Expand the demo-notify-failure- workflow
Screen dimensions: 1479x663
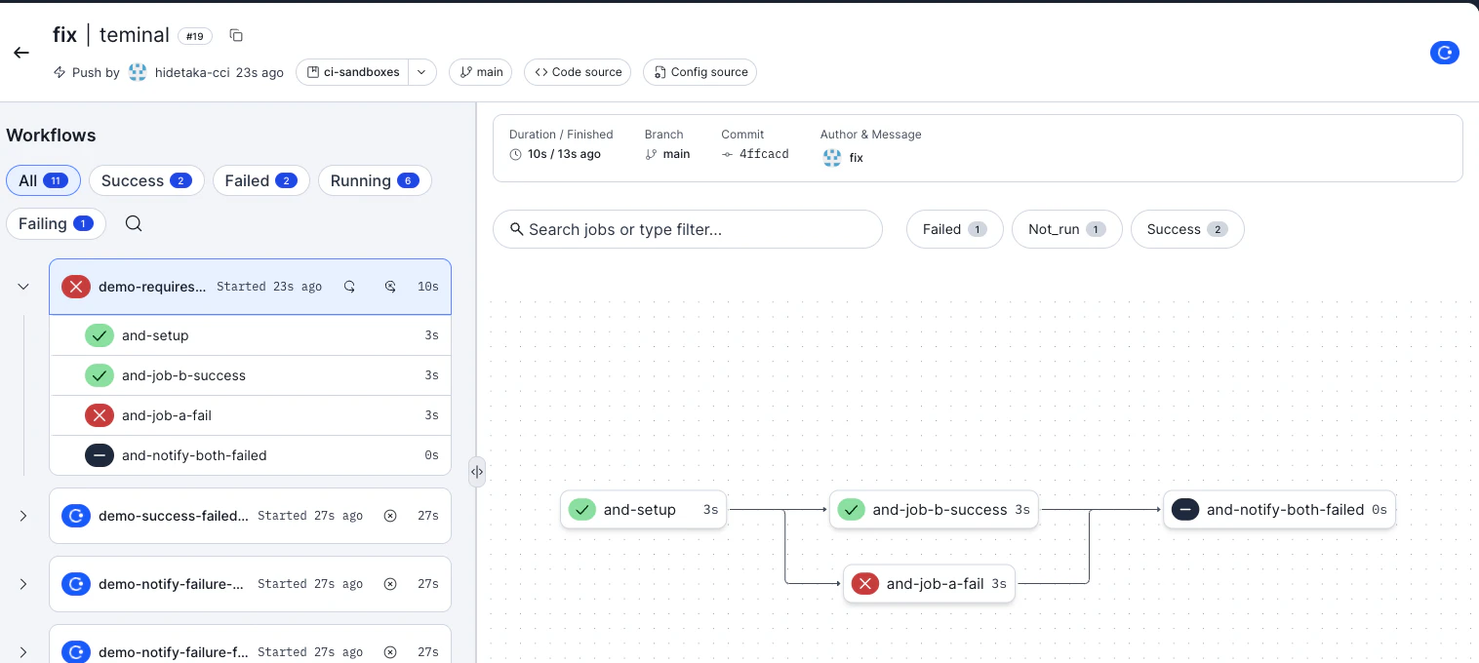click(23, 584)
